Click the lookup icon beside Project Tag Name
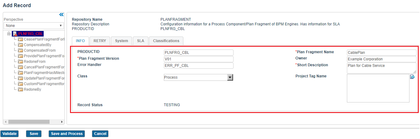The height and width of the screenshot is (139, 420). coord(412,77)
